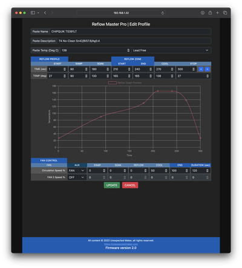Click the FAN 2 Speed DURATION field

pos(201,177)
